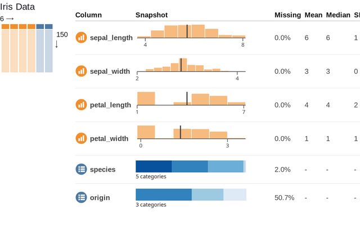360x225 pixels.
Task: Click the lightest origin category segment
Action: coord(235,194)
